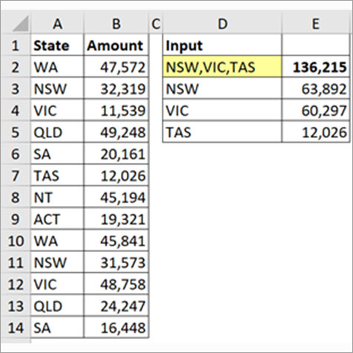Select column A header
The height and width of the screenshot is (353, 353).
[x=57, y=24]
